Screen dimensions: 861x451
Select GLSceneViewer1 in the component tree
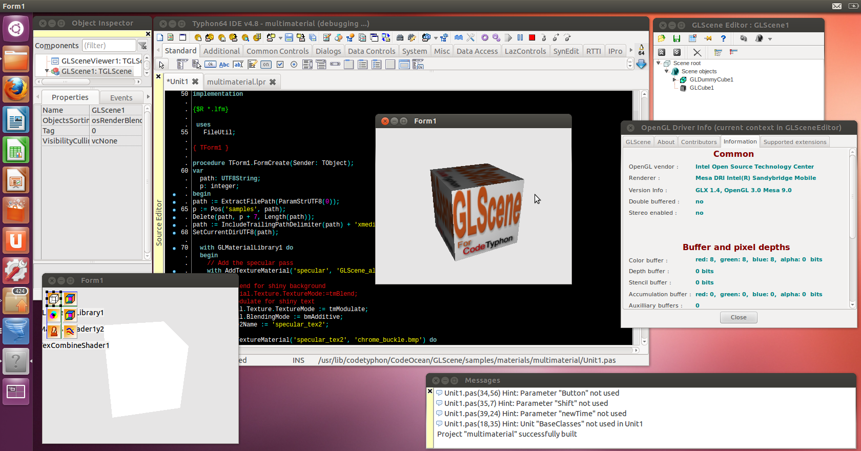(x=101, y=61)
